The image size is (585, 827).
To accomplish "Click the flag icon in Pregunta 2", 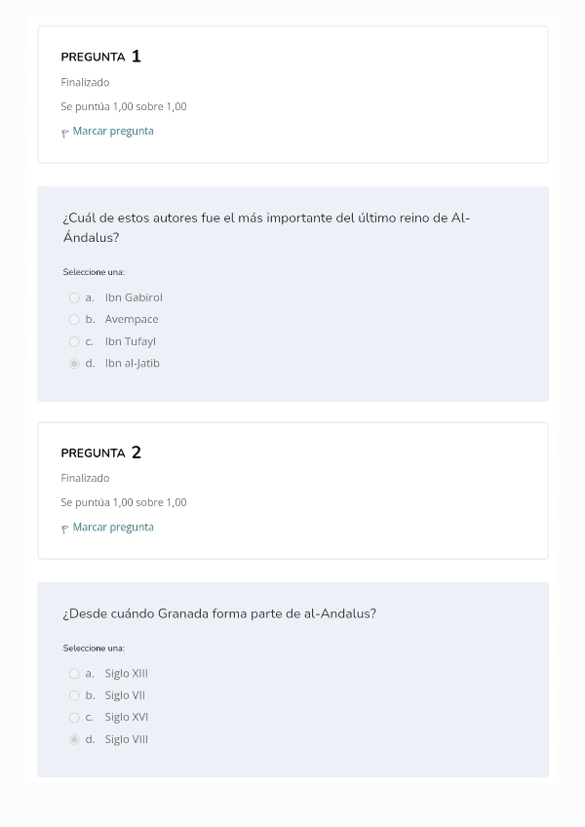I will (x=64, y=529).
